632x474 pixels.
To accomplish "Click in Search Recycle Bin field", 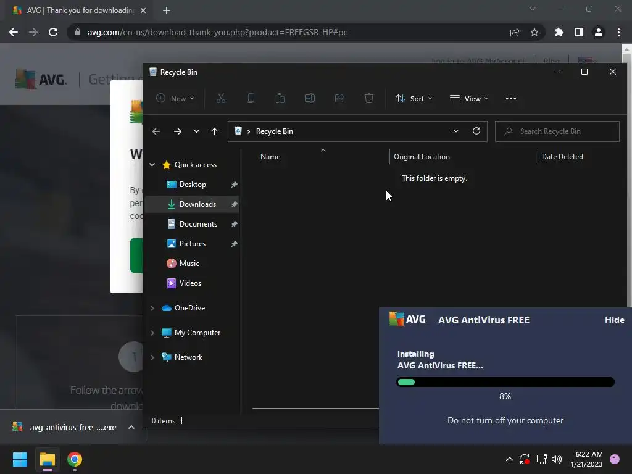I will point(557,131).
